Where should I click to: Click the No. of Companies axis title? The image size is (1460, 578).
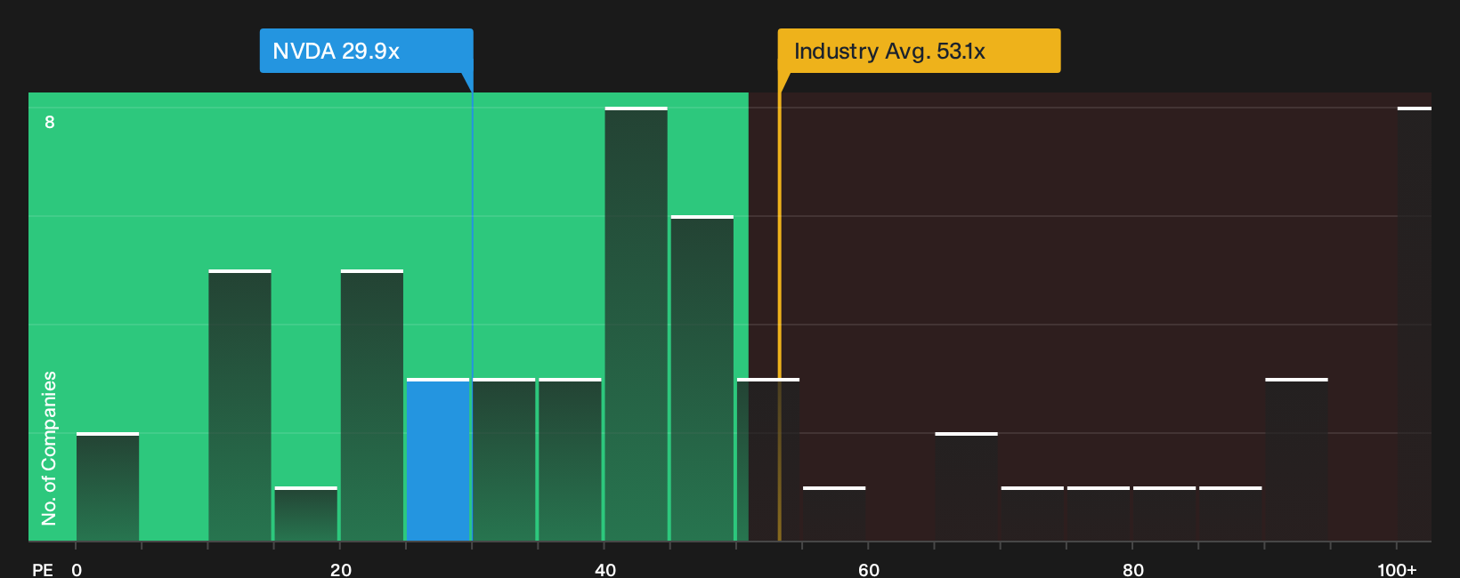(x=49, y=448)
